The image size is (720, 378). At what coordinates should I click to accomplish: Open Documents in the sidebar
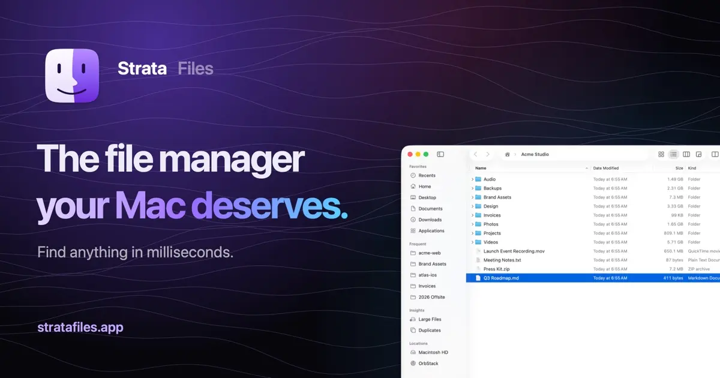pos(426,209)
